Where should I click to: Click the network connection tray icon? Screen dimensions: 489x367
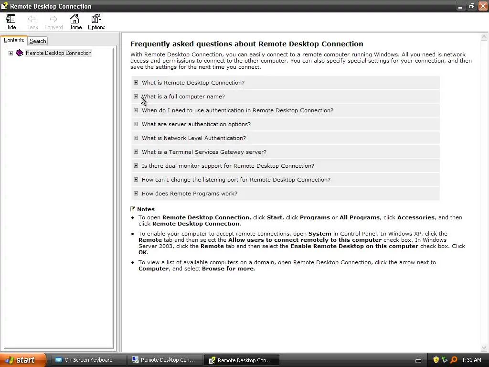coord(445,360)
